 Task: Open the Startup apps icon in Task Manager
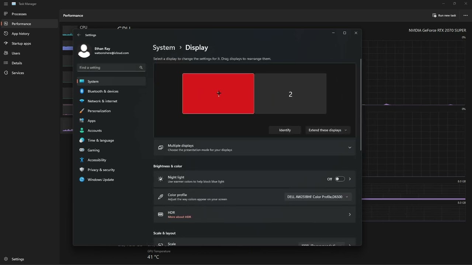[x=6, y=43]
